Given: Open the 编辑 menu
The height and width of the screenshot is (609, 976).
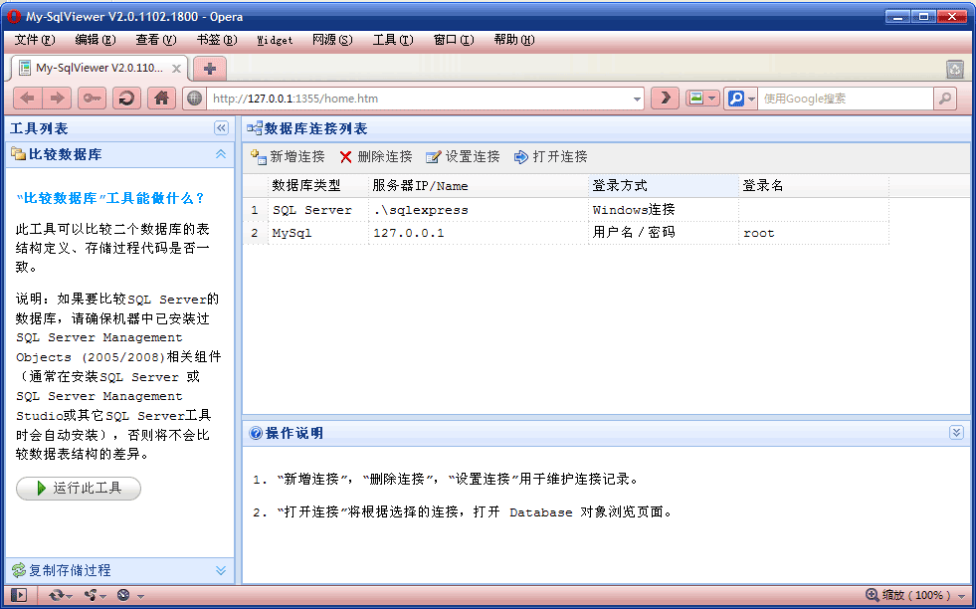Looking at the screenshot, I should point(96,40).
